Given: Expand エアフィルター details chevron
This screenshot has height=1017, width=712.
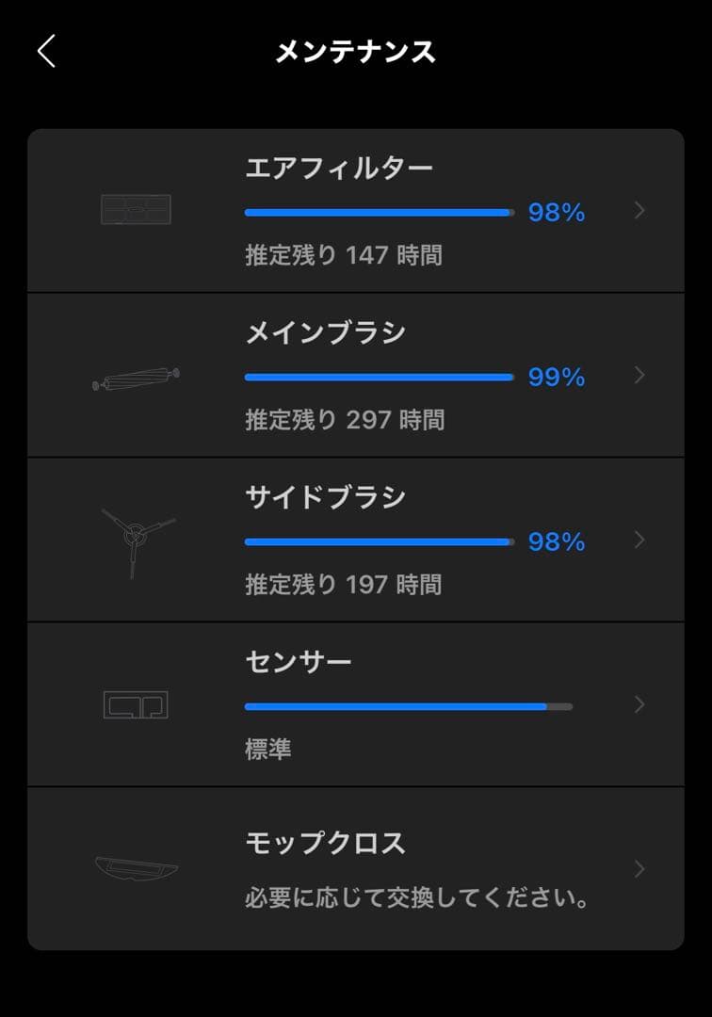Looking at the screenshot, I should pyautogui.click(x=639, y=211).
